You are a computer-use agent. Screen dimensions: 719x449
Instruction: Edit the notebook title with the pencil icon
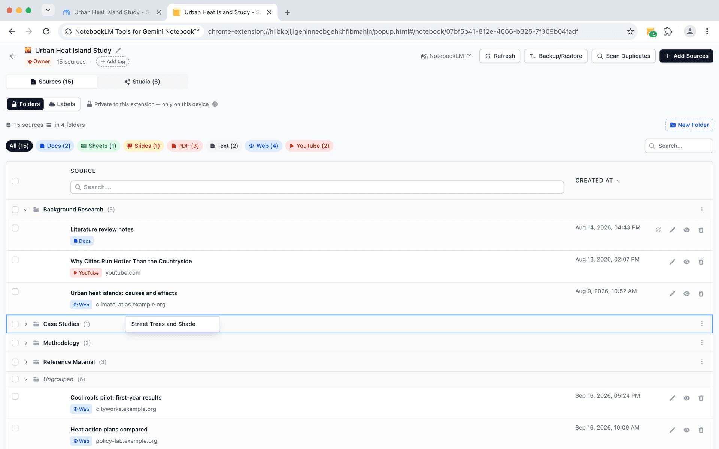(x=118, y=50)
